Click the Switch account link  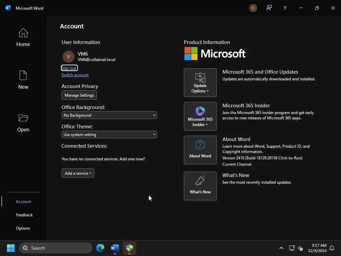(75, 75)
